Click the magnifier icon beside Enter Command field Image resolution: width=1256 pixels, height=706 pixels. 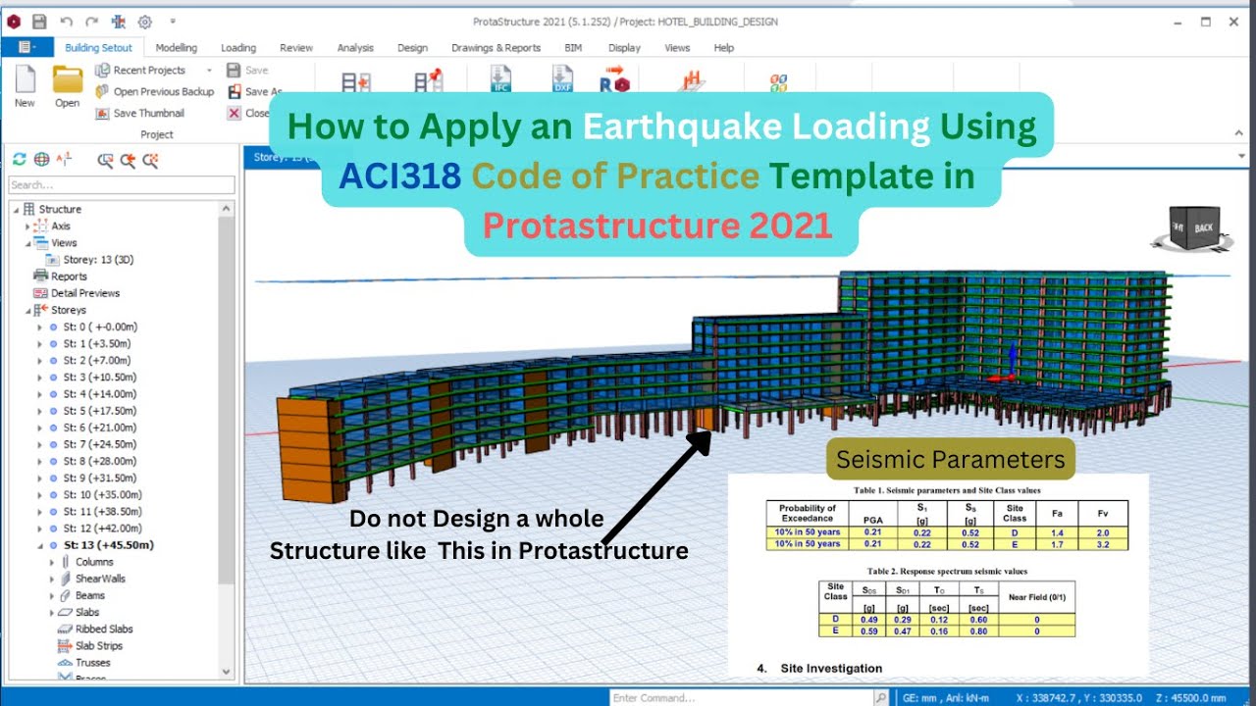[x=880, y=697]
